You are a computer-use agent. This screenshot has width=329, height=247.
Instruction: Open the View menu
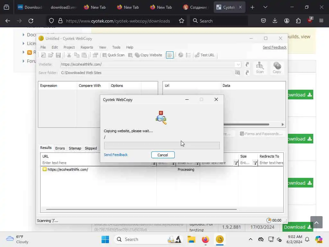(x=102, y=47)
